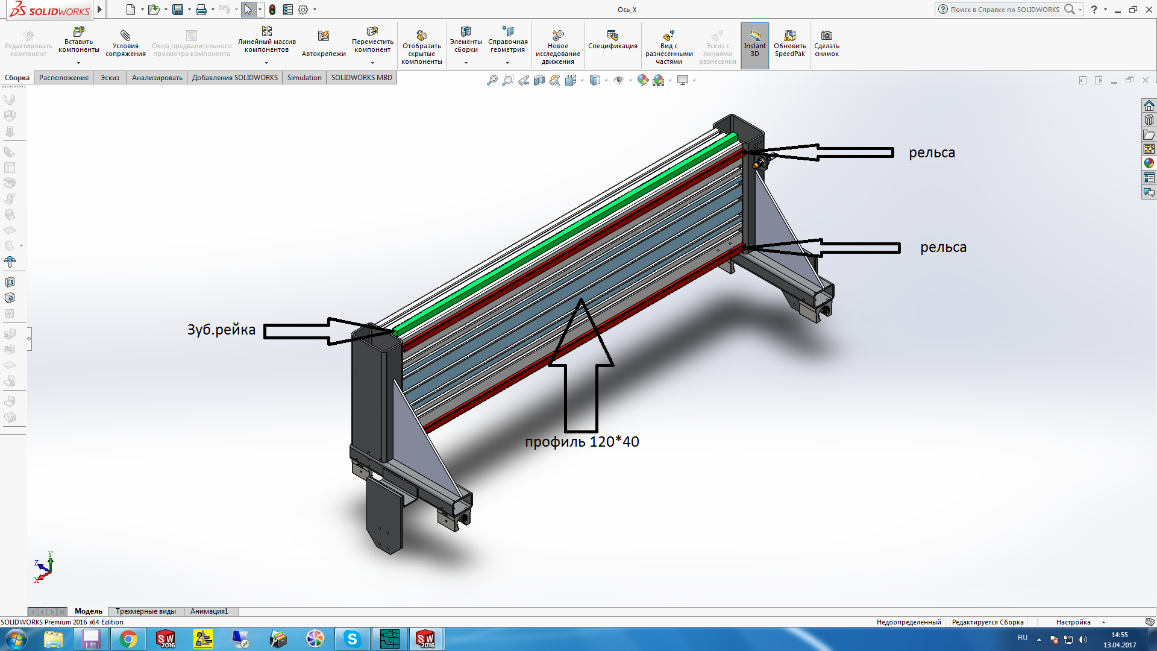This screenshot has width=1157, height=651.
Task: Open the Options gear dropdown arrow
Action: pyautogui.click(x=315, y=10)
